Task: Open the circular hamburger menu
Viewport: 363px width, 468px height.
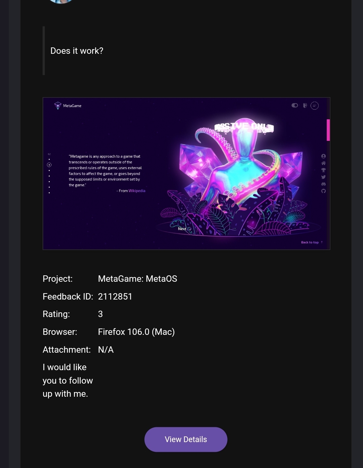Action: click(315, 106)
